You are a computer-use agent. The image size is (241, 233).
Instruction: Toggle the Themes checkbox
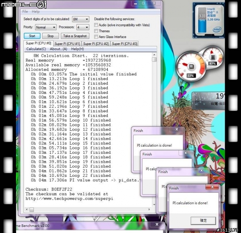tap(96, 31)
